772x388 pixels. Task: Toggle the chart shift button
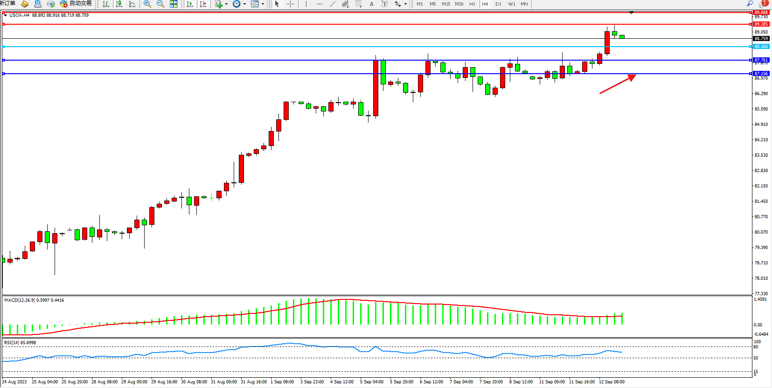click(x=203, y=4)
